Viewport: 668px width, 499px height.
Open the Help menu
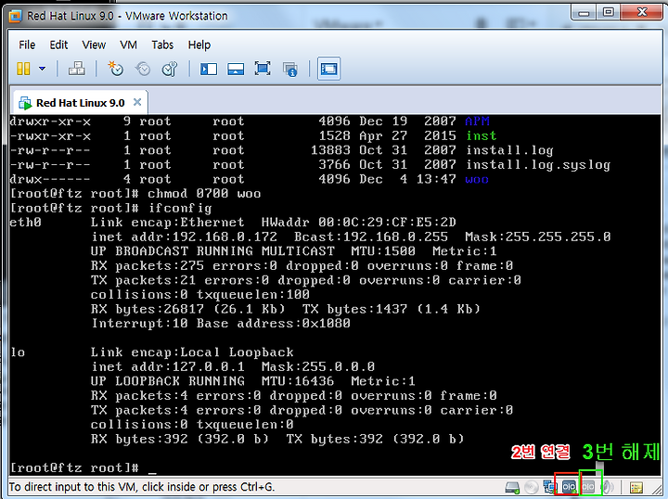coord(199,45)
